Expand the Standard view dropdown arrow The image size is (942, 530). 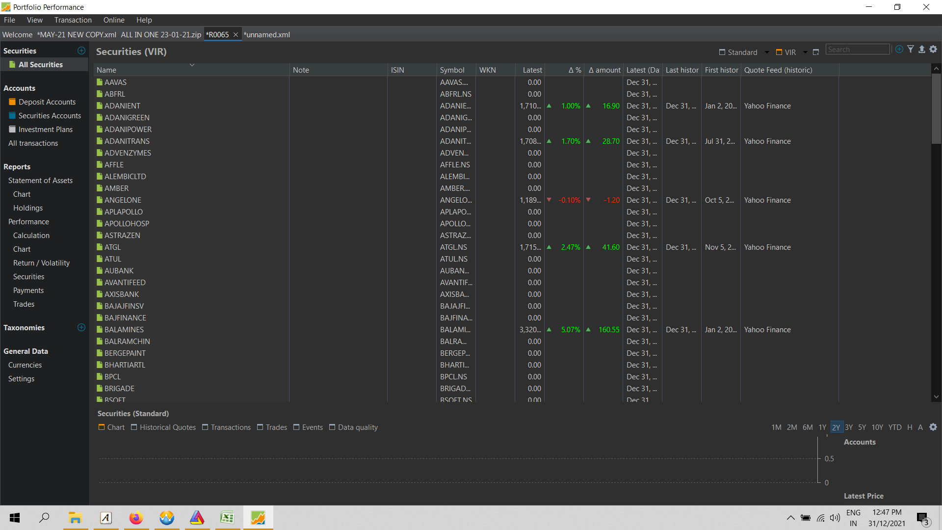[767, 53]
